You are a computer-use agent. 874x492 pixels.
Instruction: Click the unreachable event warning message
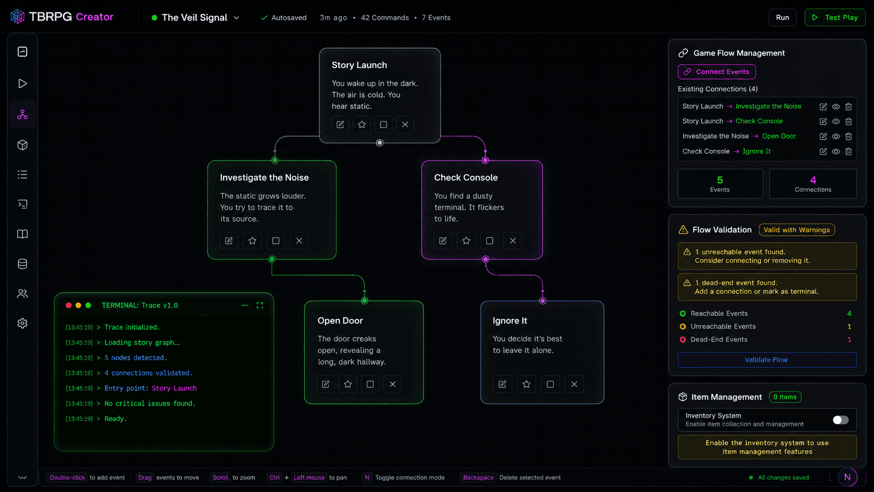(x=767, y=256)
